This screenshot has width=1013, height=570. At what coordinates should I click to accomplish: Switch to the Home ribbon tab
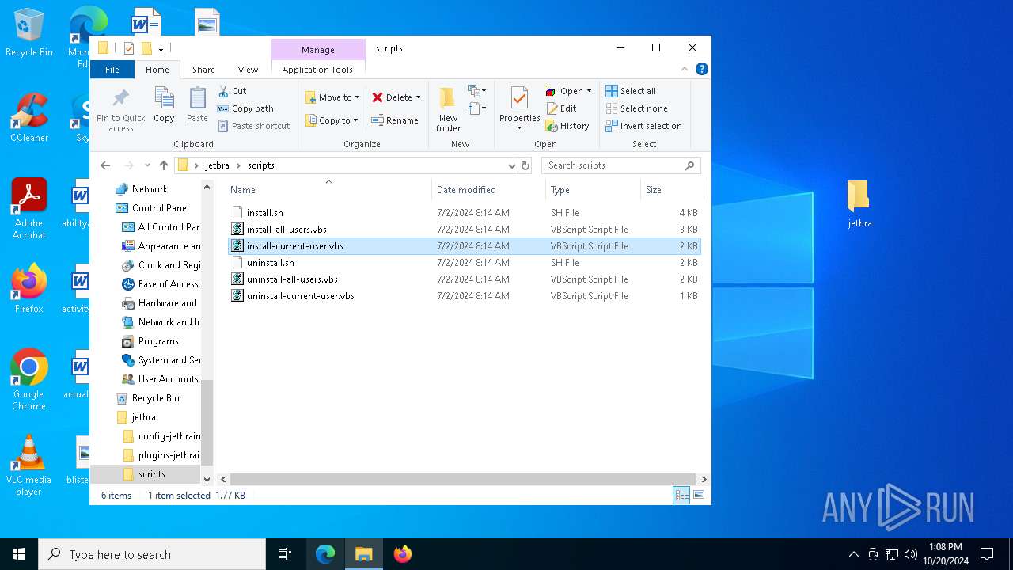(157, 70)
